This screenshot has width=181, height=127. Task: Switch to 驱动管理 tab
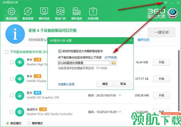(x=28, y=14)
